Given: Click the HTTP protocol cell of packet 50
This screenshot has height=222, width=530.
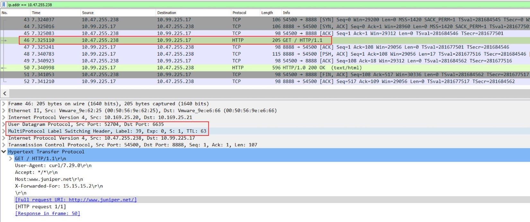Looking at the screenshot, I should [238, 68].
